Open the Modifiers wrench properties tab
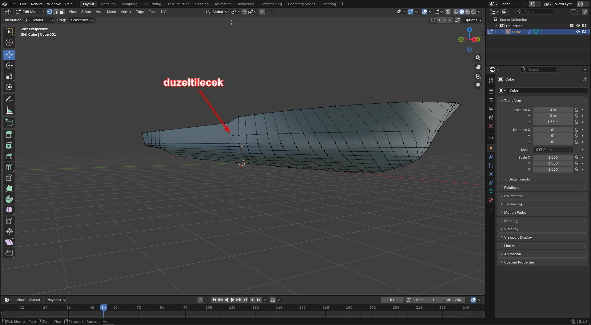This screenshot has width=591, height=325. click(491, 157)
